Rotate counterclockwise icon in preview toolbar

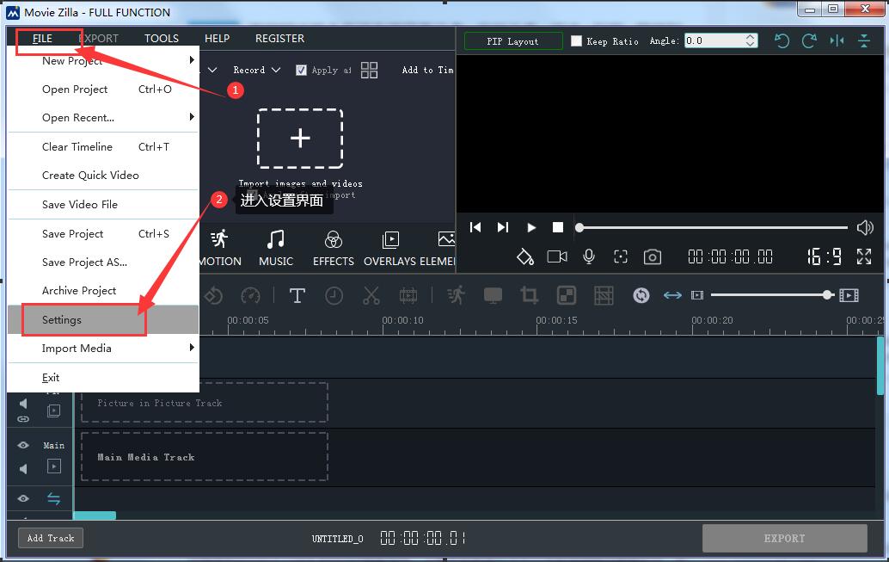[782, 40]
